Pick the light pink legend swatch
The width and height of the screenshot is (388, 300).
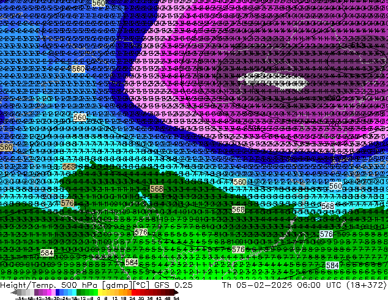coord(53,292)
